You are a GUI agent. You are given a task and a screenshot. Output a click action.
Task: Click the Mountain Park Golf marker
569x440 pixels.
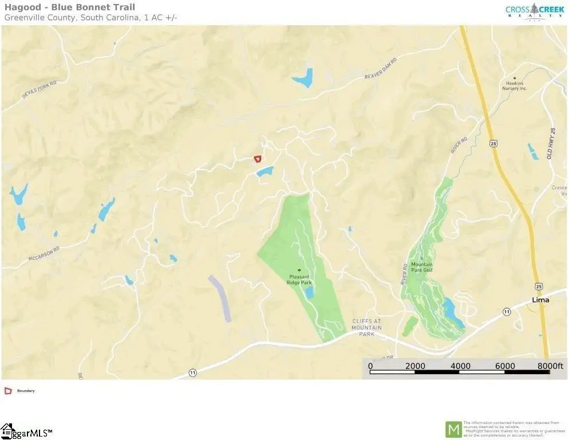(421, 258)
